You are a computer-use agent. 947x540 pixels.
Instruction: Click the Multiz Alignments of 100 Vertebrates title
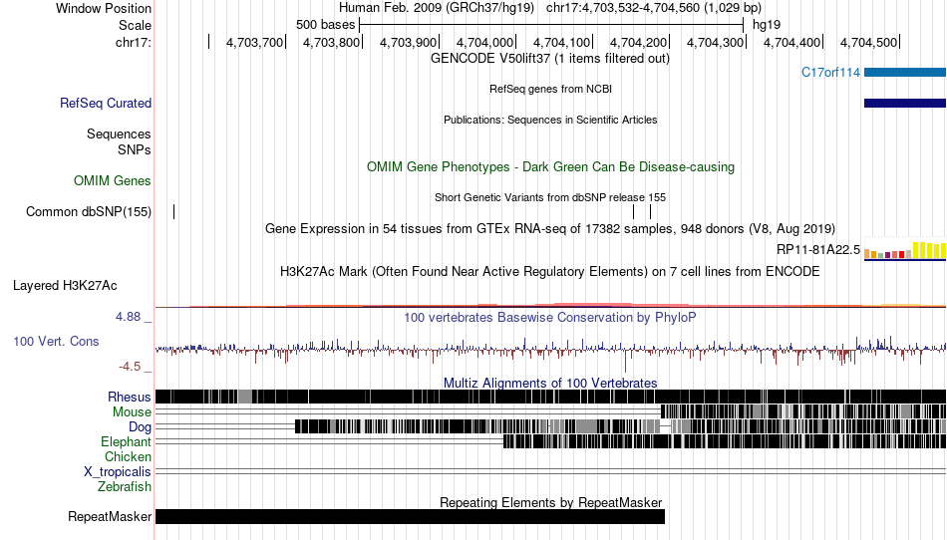[x=550, y=384]
